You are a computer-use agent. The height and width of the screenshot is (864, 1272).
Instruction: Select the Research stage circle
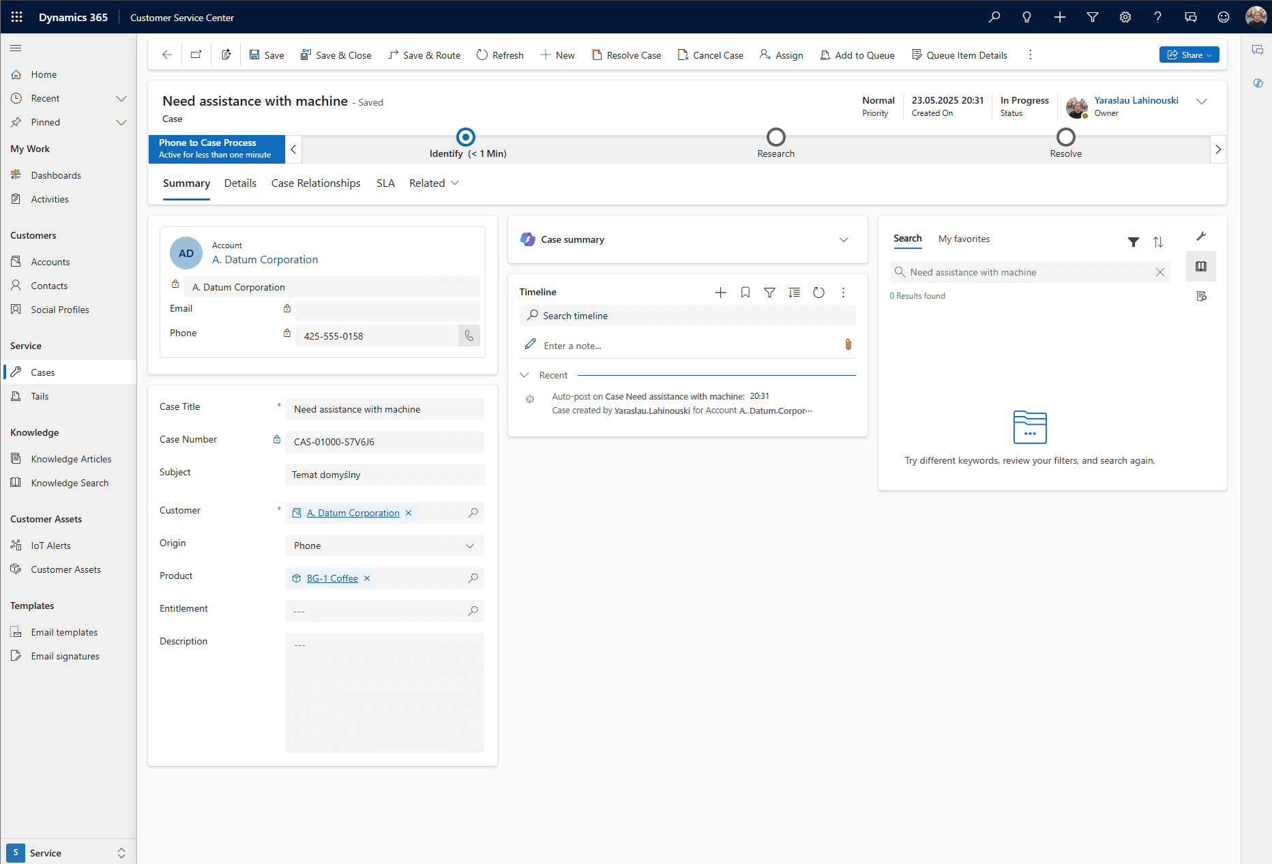coord(776,137)
